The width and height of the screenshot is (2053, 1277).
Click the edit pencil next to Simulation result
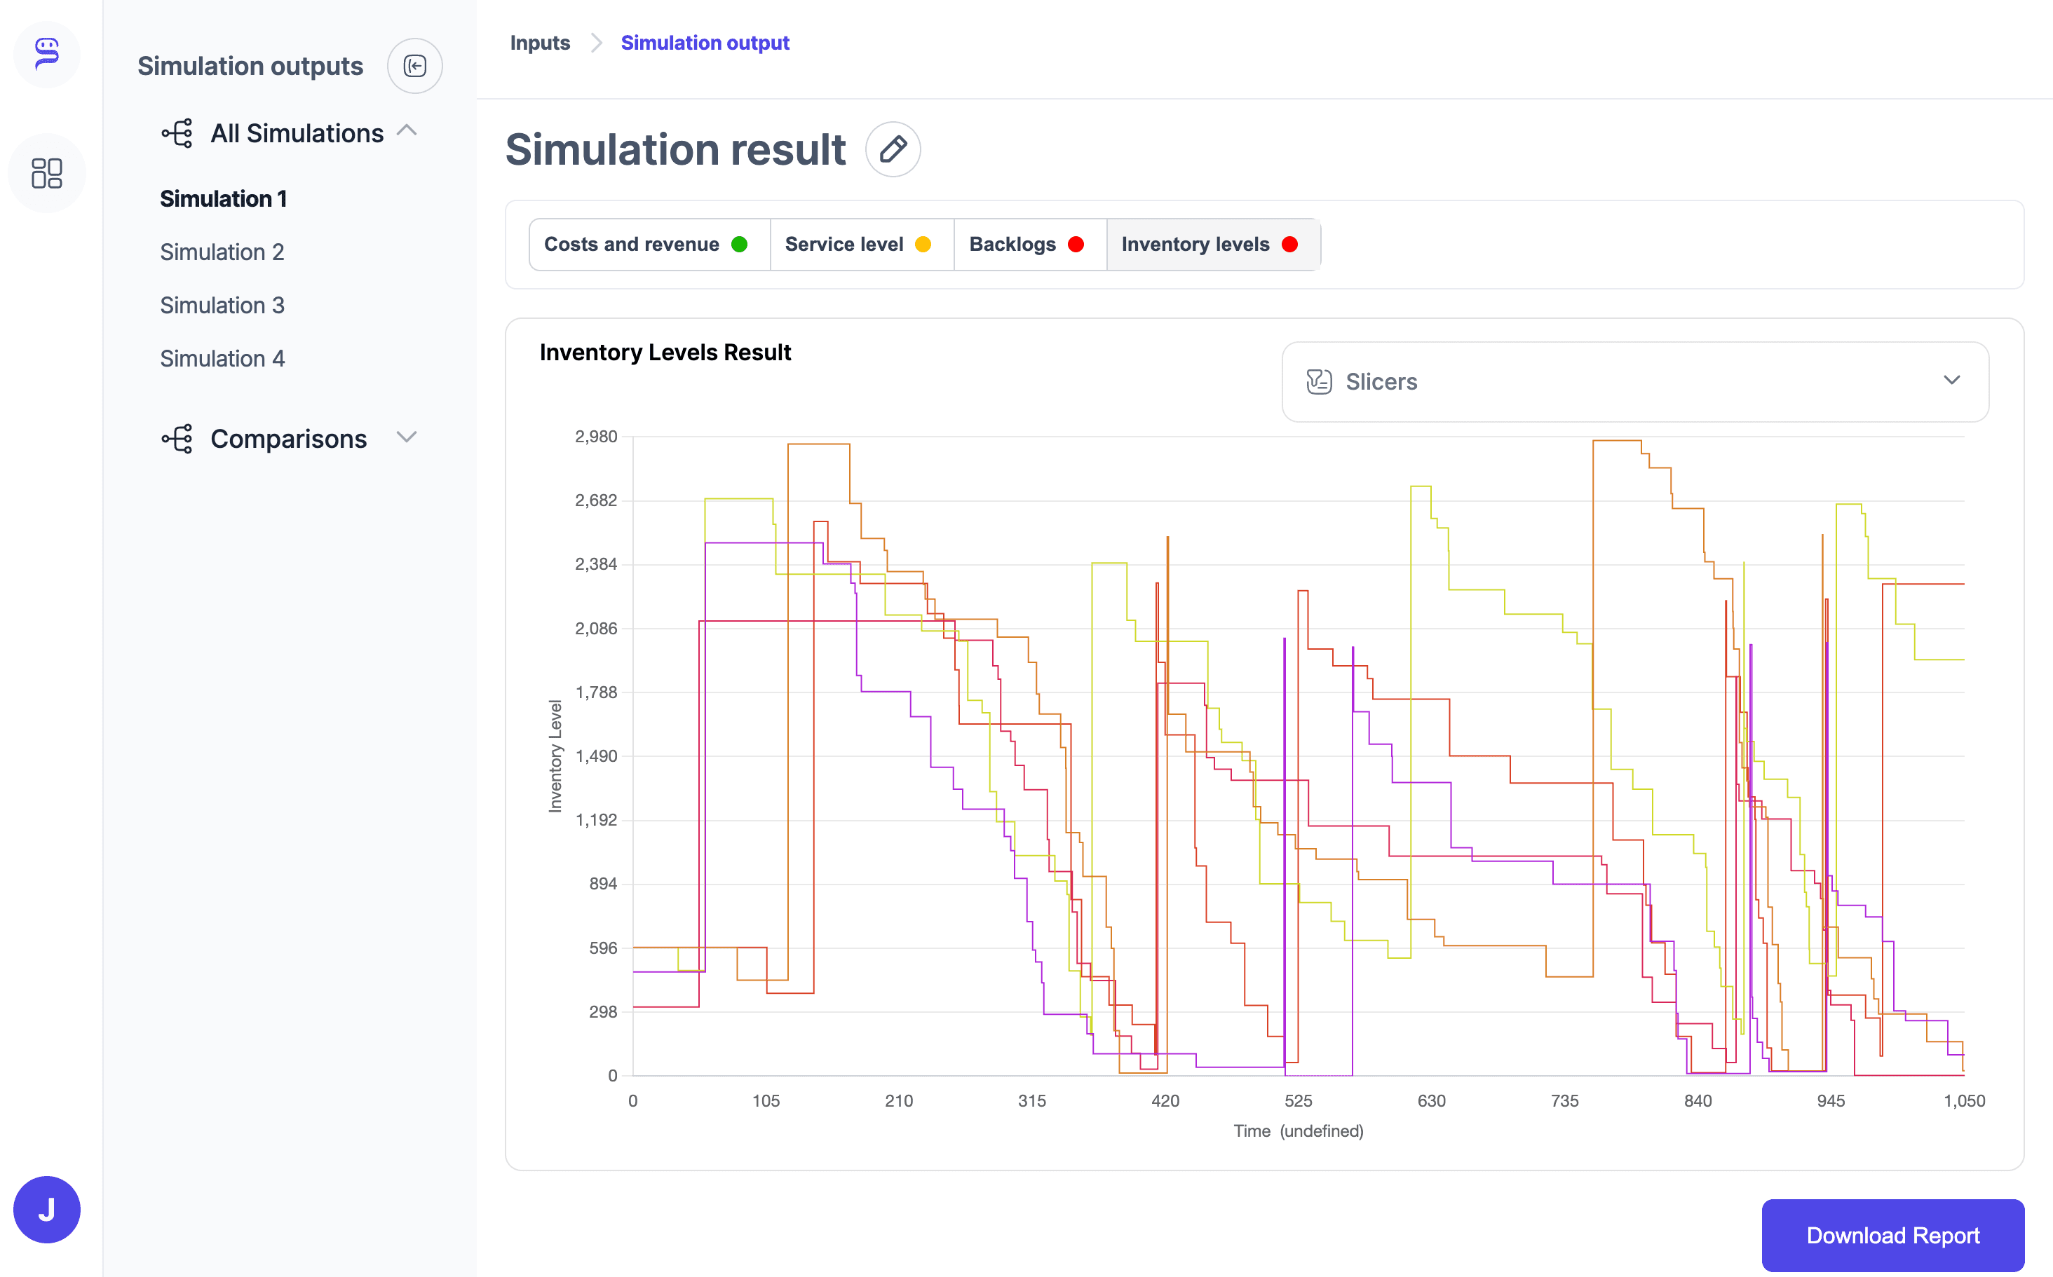(893, 149)
